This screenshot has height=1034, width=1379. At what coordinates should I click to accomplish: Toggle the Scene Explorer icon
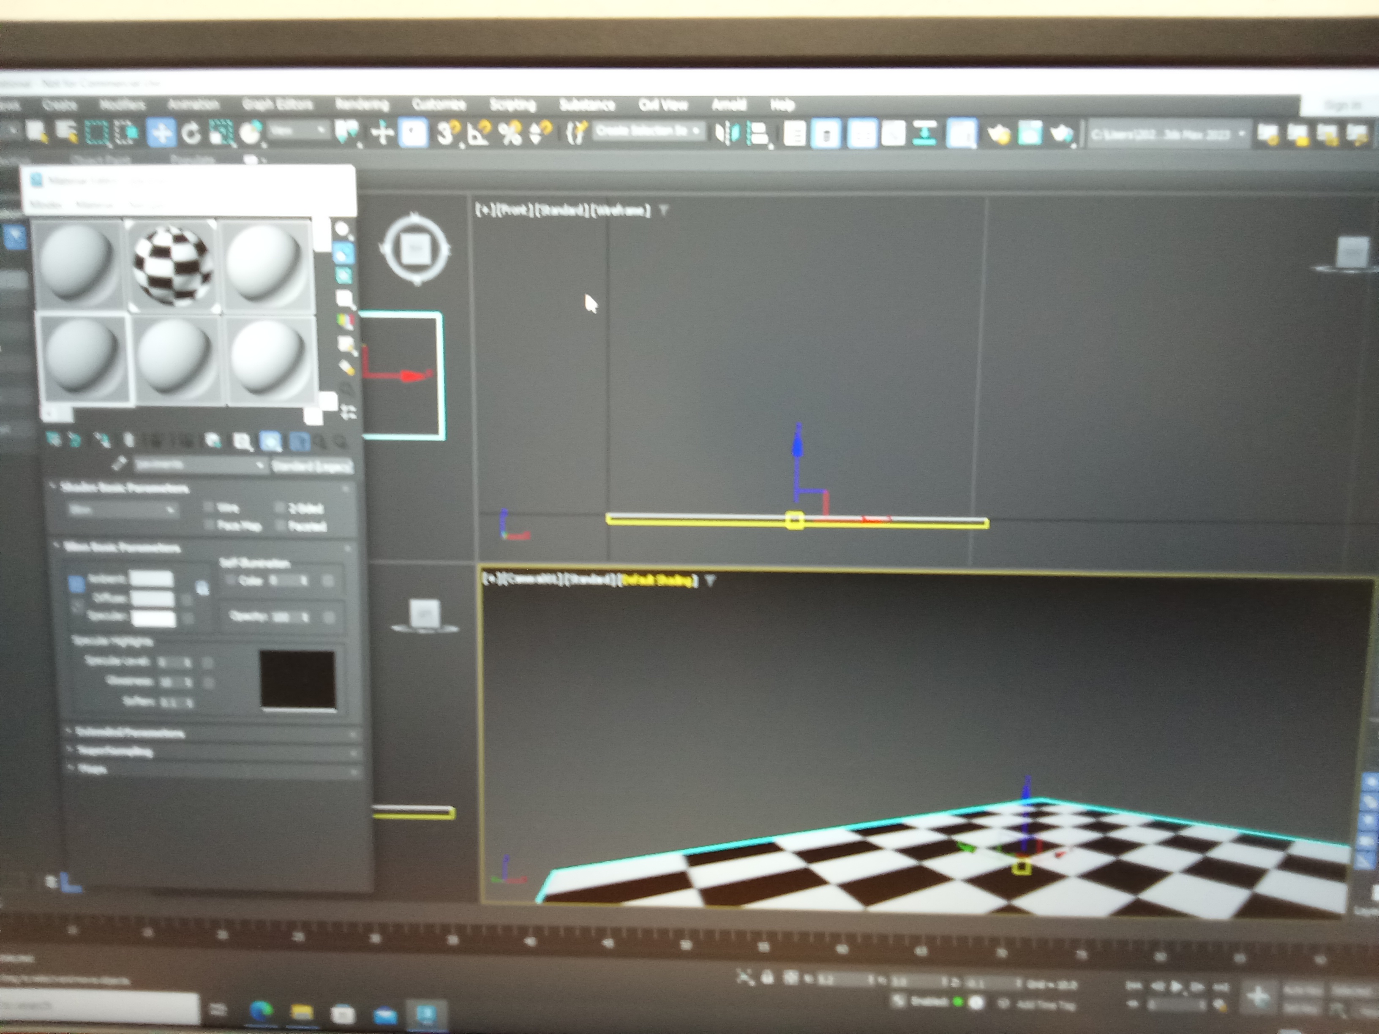point(794,134)
